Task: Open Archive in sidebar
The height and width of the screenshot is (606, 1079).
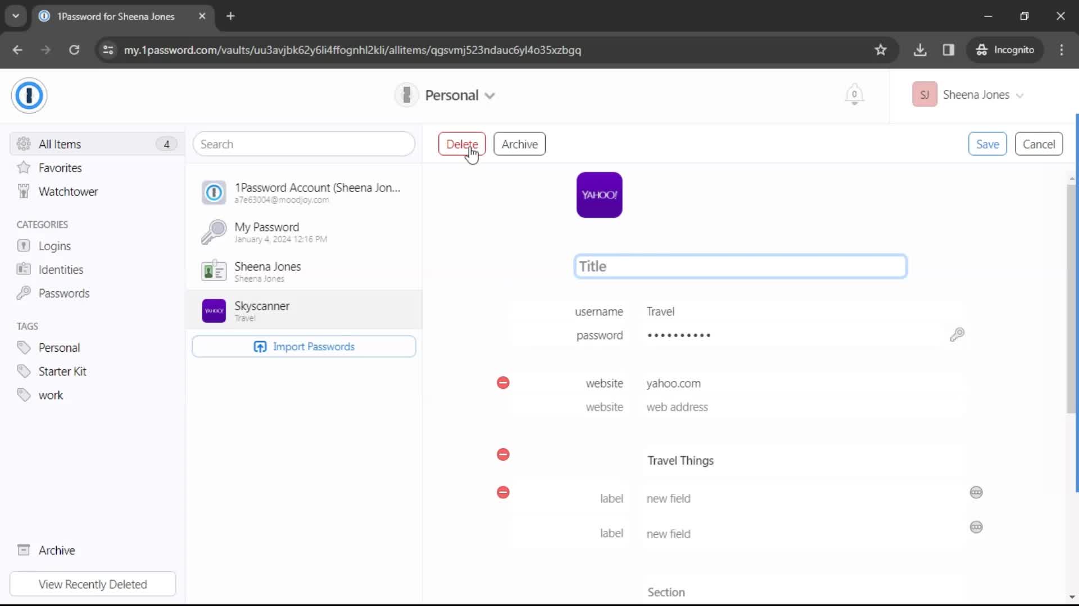Action: coord(56,550)
